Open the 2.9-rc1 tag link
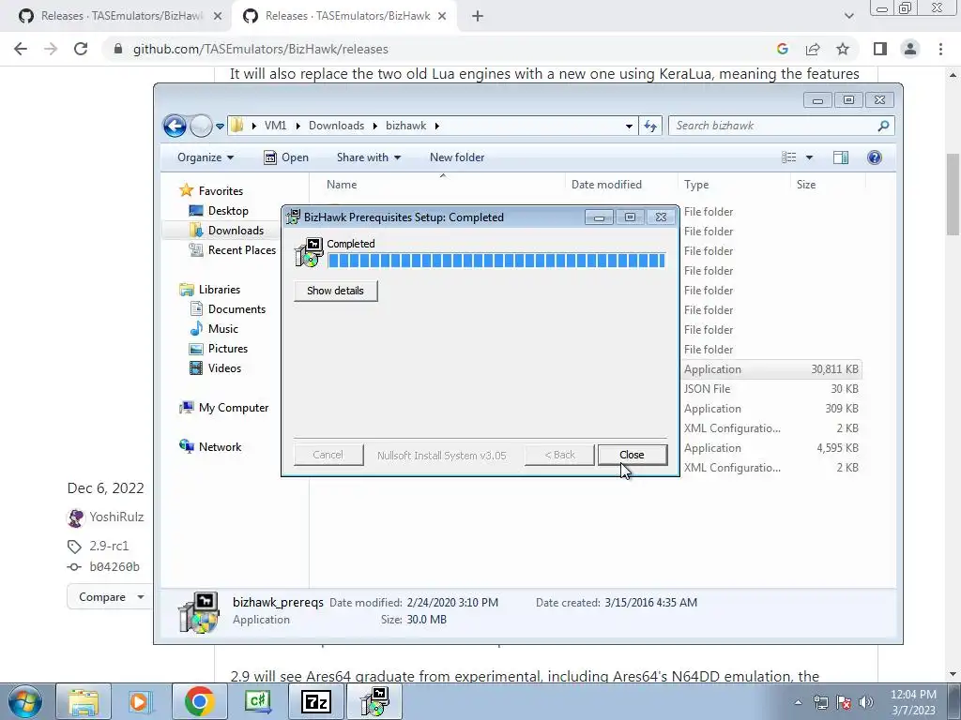This screenshot has width=961, height=720. coord(109,546)
